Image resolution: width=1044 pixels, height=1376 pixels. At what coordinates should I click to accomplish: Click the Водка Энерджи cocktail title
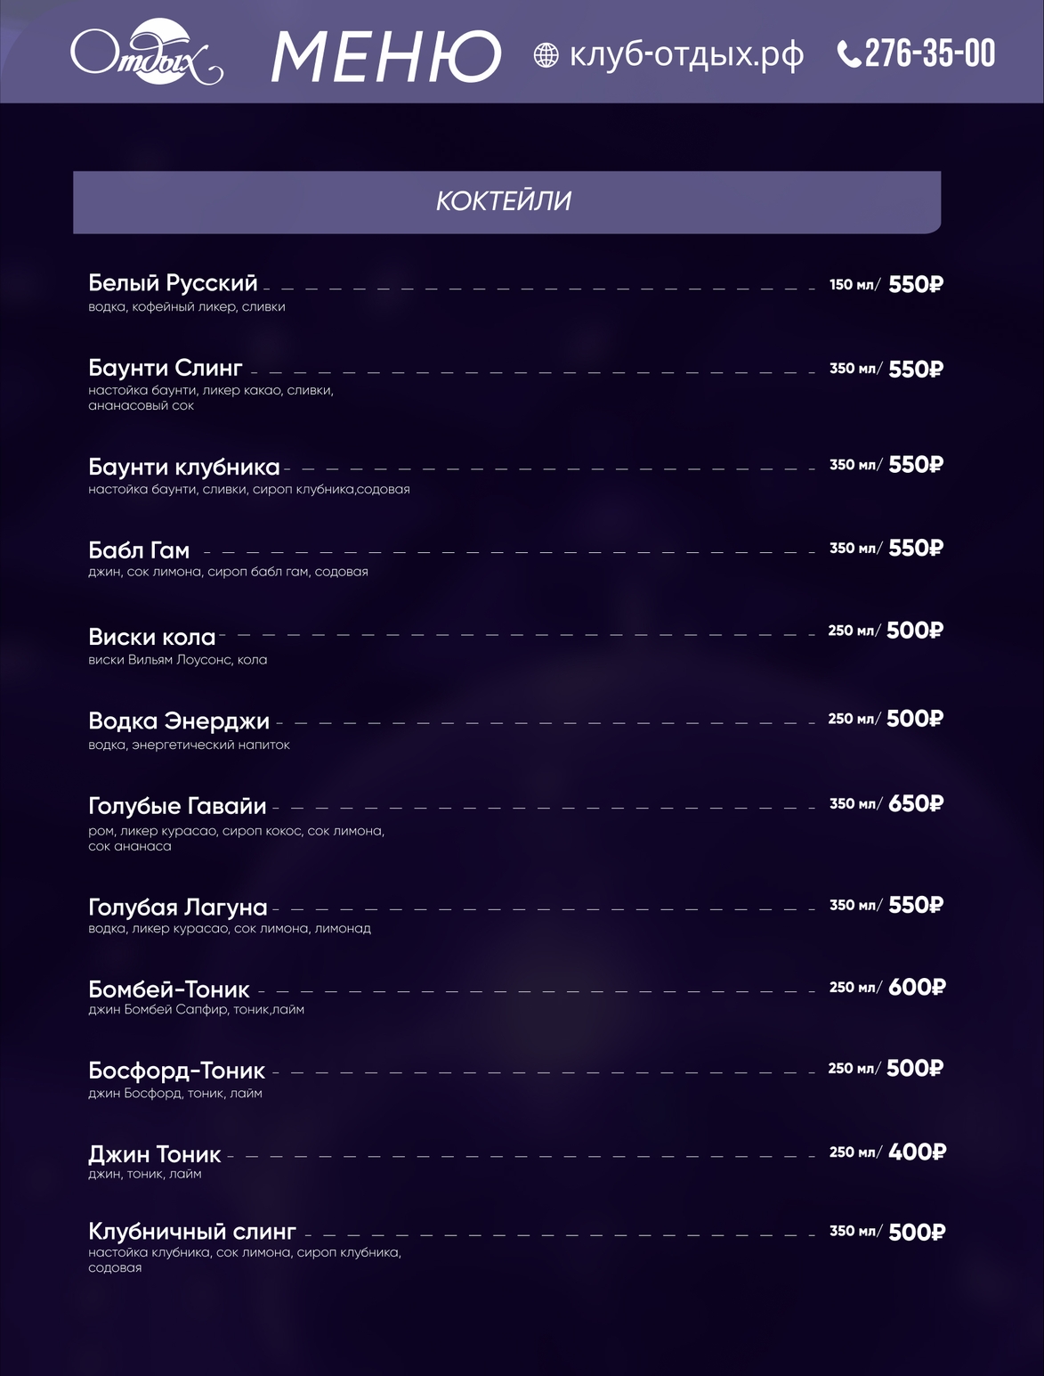point(178,721)
